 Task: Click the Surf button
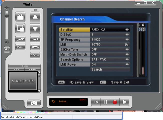[x=35, y=39]
